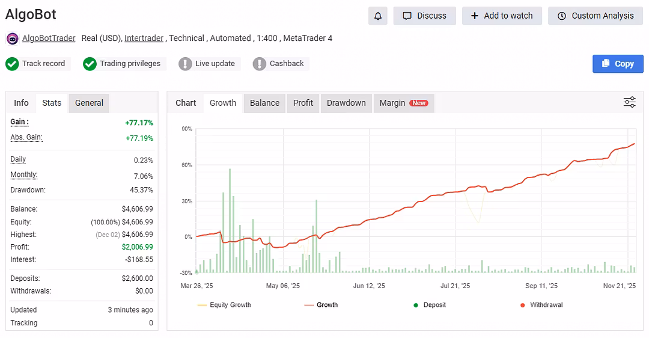The image size is (649, 338).
Task: Add system to watch list
Action: pos(501,16)
